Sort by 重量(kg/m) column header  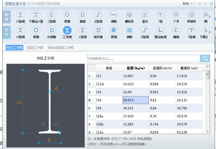136,68
